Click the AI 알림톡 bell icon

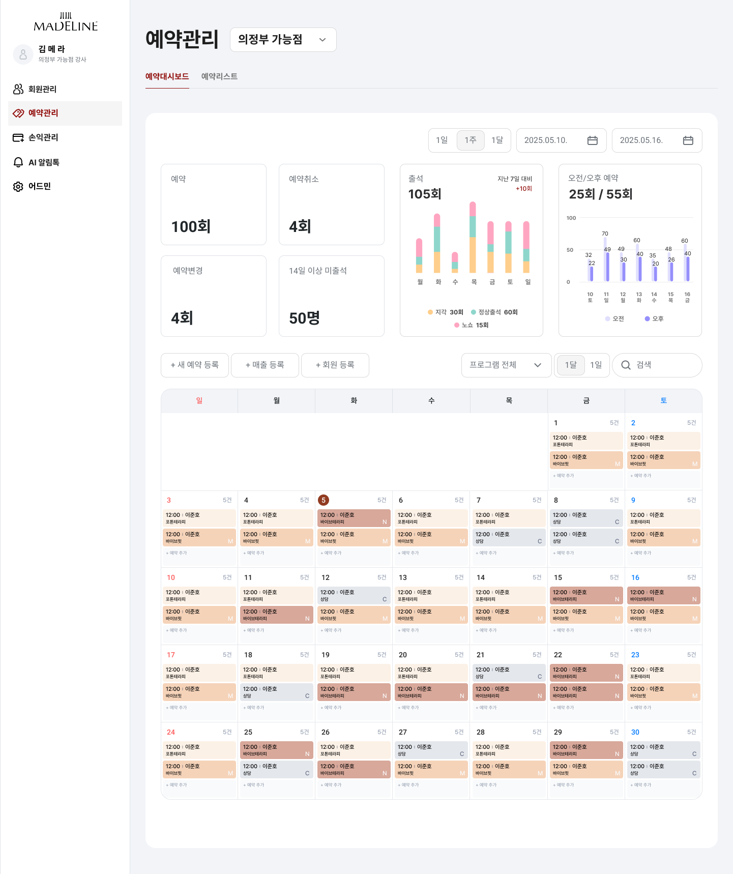tap(18, 162)
